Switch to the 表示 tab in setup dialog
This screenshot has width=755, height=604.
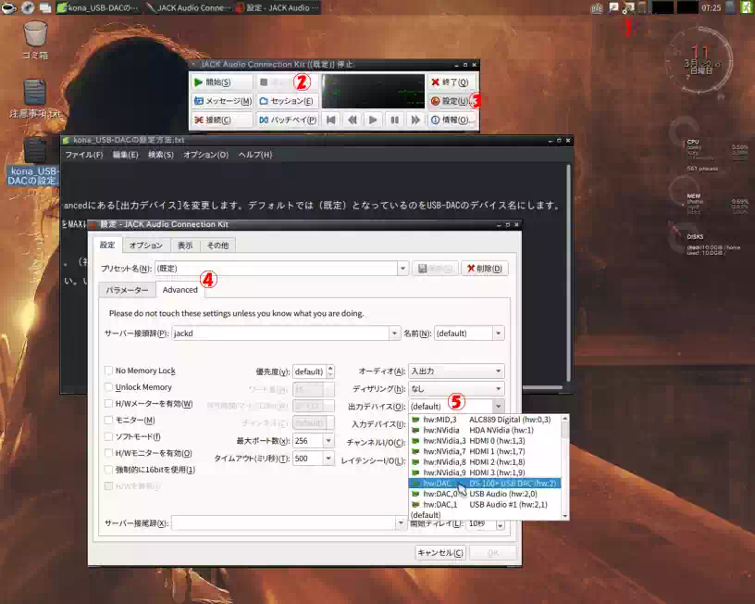tap(185, 245)
